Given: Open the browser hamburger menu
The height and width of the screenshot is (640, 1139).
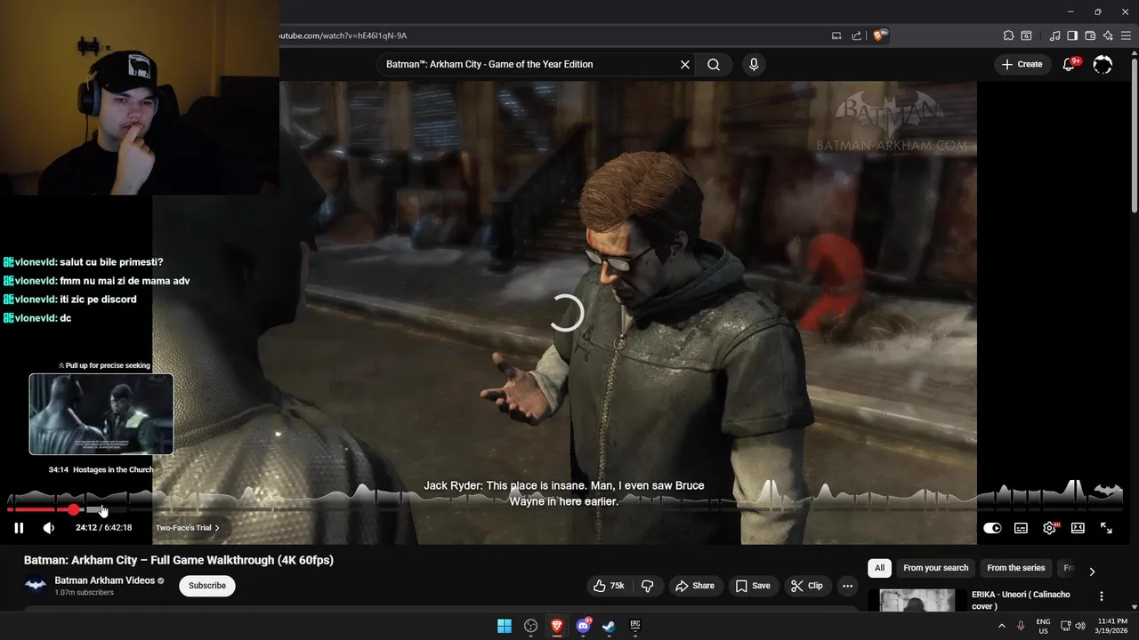Looking at the screenshot, I should [1127, 36].
